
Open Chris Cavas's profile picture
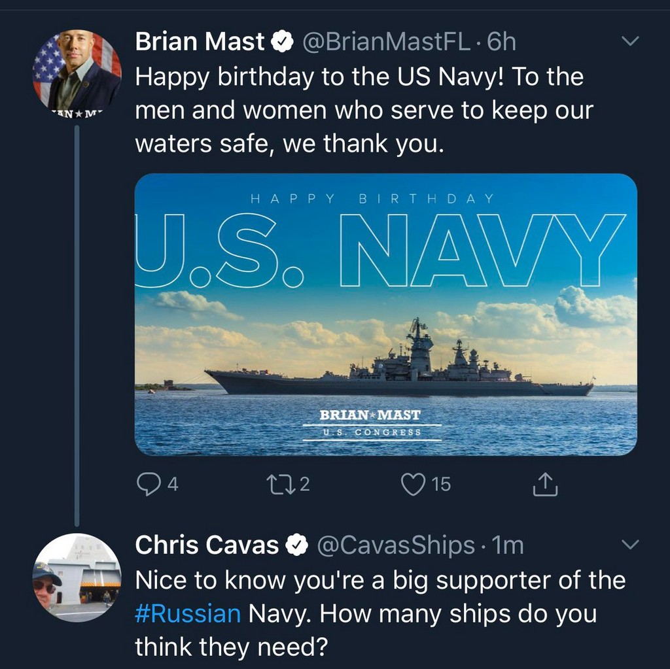(x=77, y=577)
